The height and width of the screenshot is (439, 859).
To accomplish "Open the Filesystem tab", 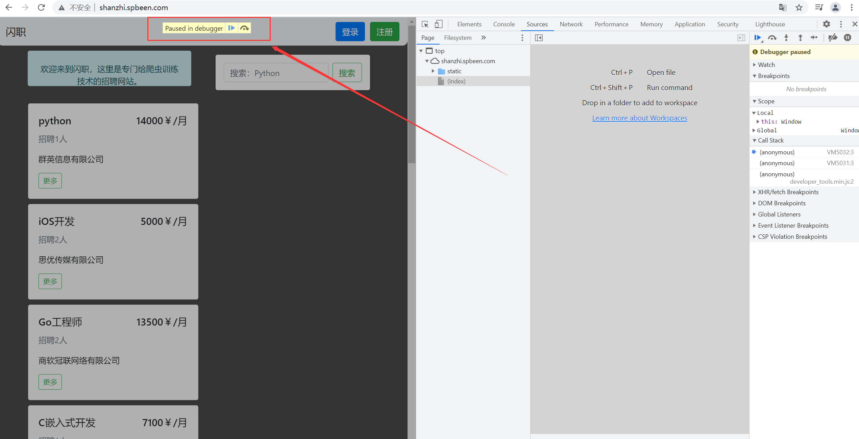I will [x=458, y=38].
